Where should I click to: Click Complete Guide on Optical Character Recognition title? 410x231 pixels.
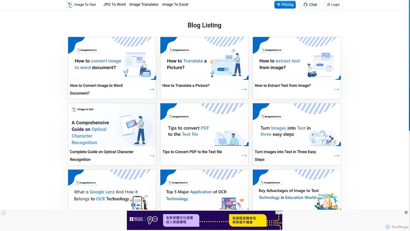(x=102, y=156)
